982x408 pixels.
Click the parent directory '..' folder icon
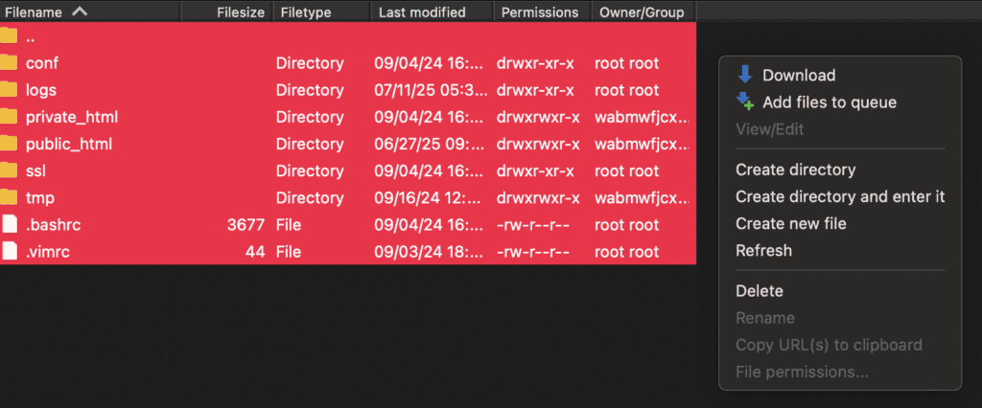[8, 36]
